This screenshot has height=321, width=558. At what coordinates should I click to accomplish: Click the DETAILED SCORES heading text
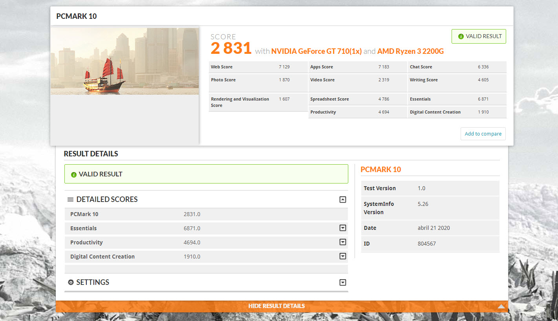[107, 200]
